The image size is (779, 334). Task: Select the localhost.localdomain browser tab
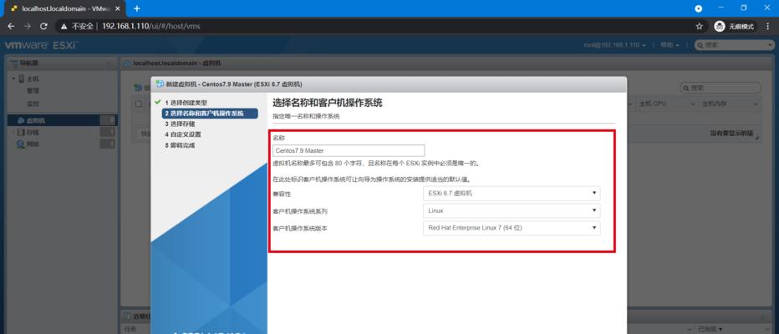(63, 8)
